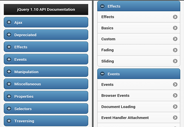Image resolution: width=184 pixels, height=127 pixels.
Task: Expand the Traversing section
Action: pos(46,121)
